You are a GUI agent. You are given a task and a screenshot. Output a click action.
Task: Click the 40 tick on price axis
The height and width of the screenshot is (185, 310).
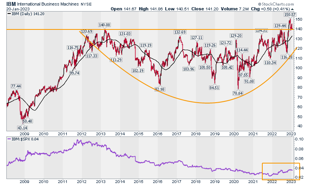point(300,126)
